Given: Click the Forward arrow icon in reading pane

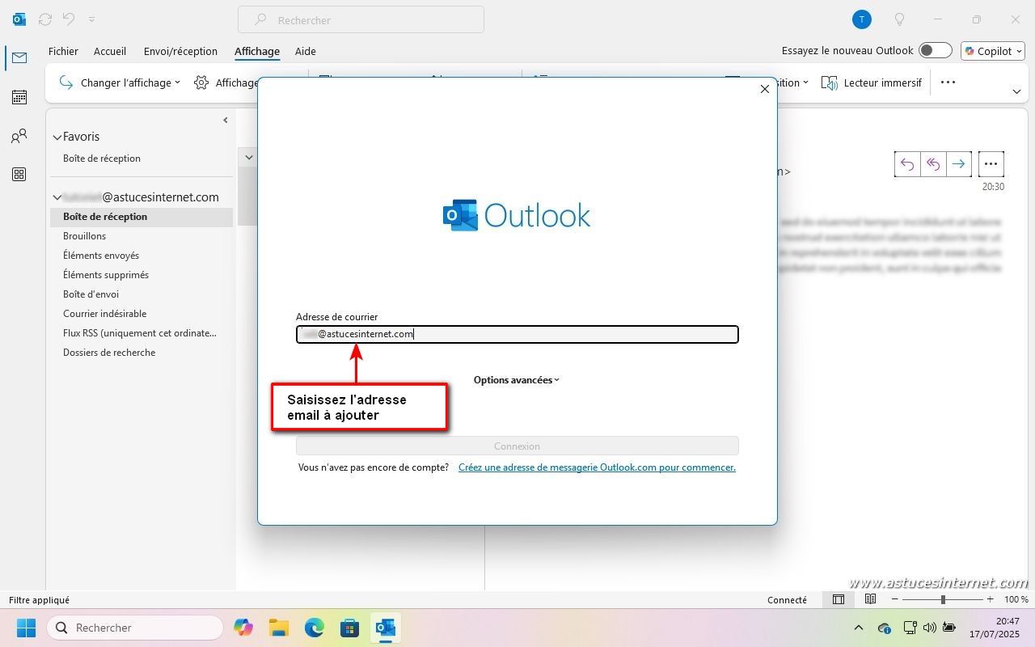Looking at the screenshot, I should 958,164.
